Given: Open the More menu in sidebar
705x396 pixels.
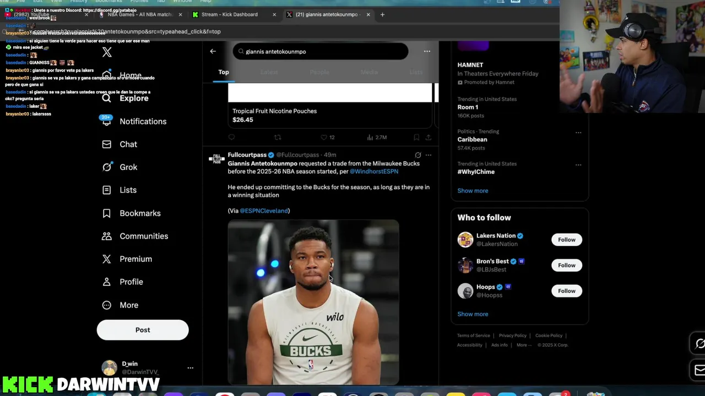Looking at the screenshot, I should tap(120, 305).
